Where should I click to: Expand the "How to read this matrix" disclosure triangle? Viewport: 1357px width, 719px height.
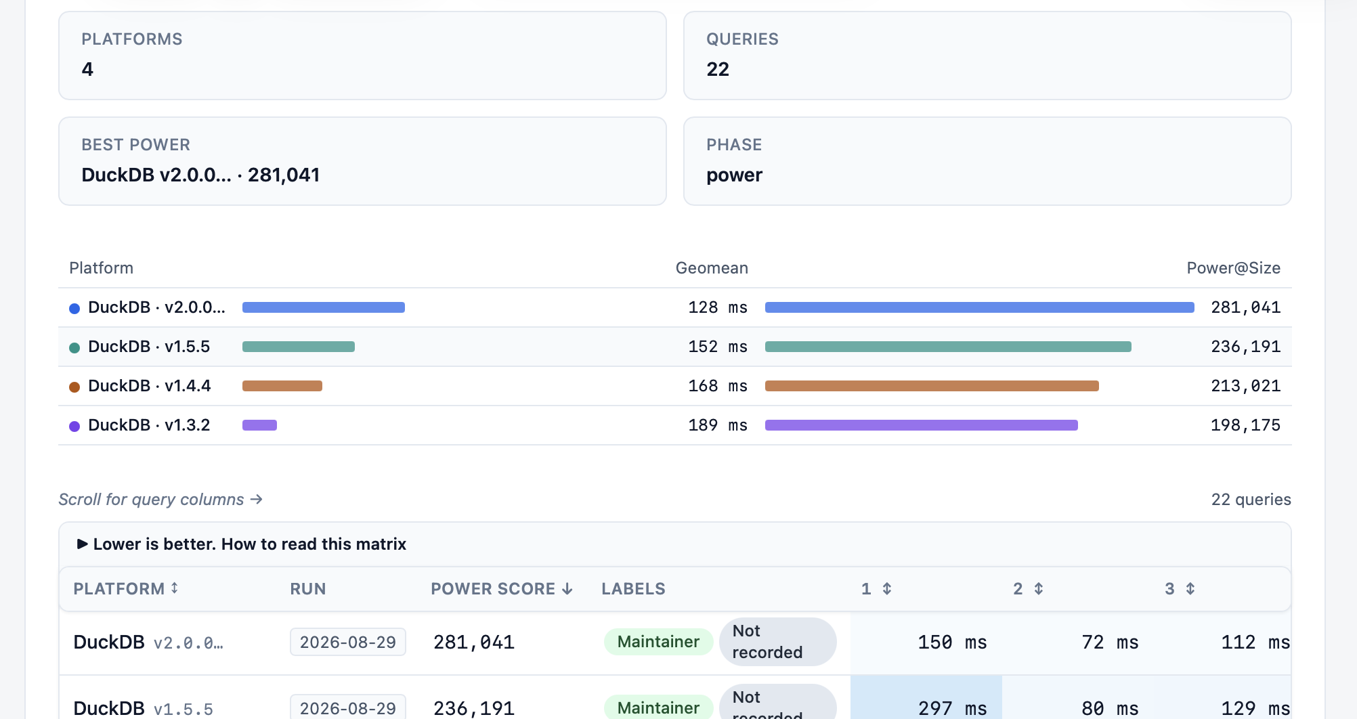click(x=82, y=544)
